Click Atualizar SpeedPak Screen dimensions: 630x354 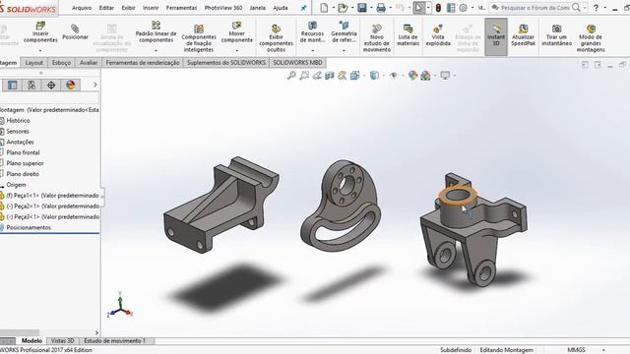pyautogui.click(x=523, y=34)
